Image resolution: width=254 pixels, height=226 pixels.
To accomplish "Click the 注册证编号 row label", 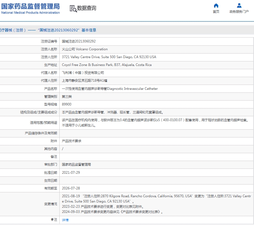I will click(x=49, y=41).
